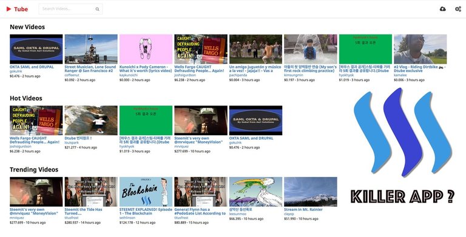Click '#2 Vlog - Riding Dirtbike' title link
This screenshot has height=237, width=466.
420,69
